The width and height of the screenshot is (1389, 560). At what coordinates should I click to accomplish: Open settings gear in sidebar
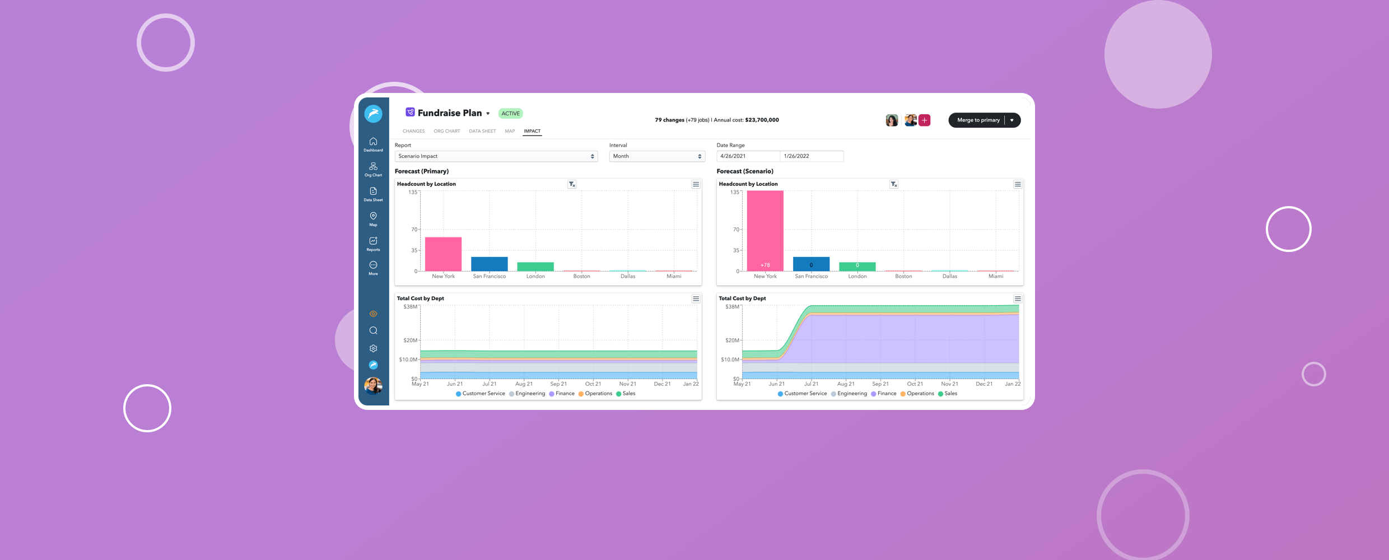pos(373,348)
